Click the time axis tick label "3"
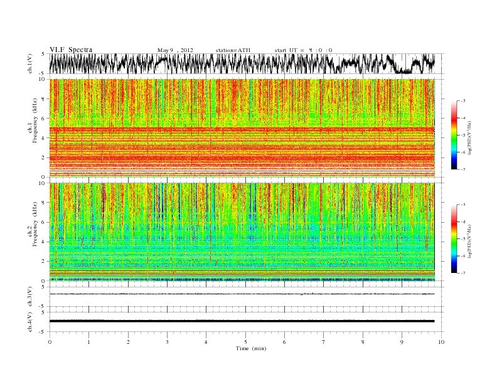This screenshot has width=497, height=384. click(167, 342)
